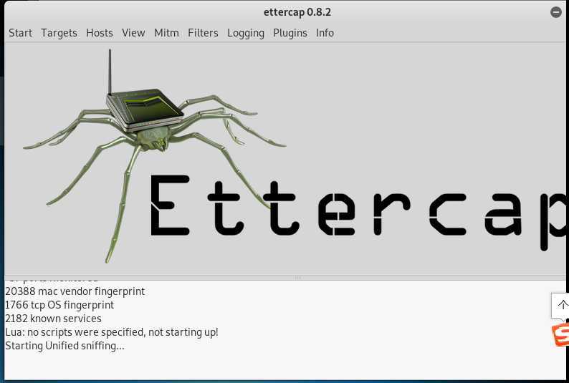Open the Filters menu
Screen dimensions: 569x383
point(203,33)
